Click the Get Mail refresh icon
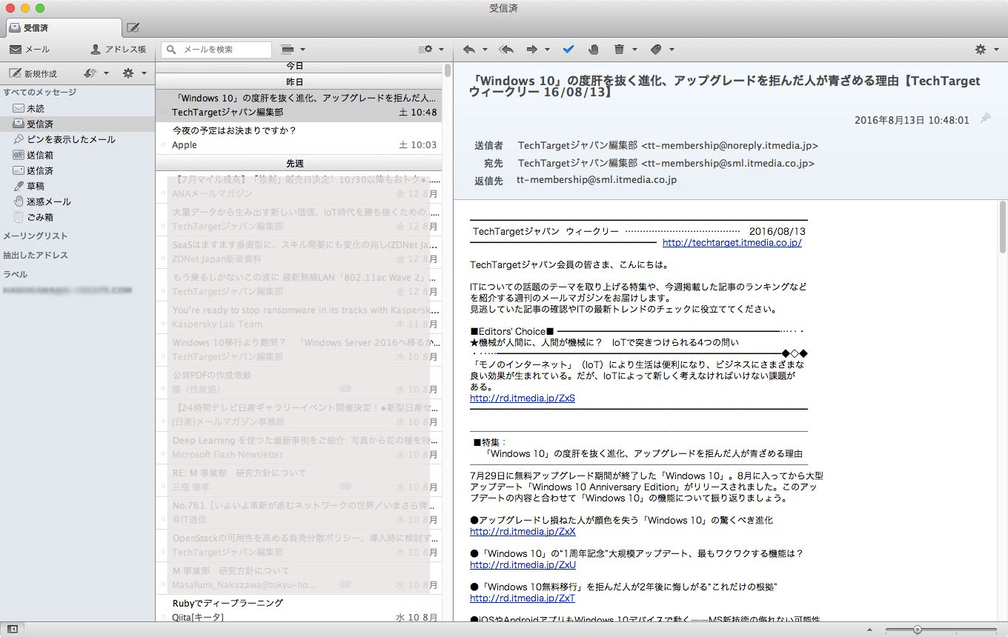 90,73
